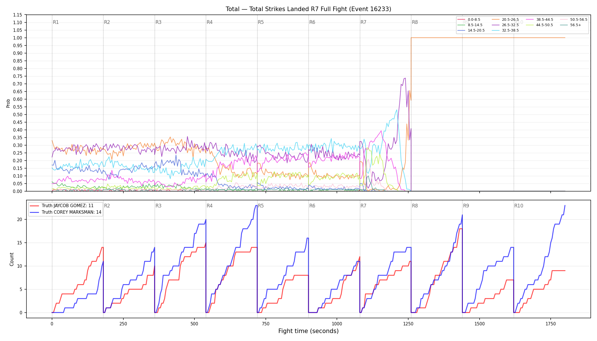Click the 1000 tick on the time axis
The width and height of the screenshot is (597, 341).
tap(337, 324)
